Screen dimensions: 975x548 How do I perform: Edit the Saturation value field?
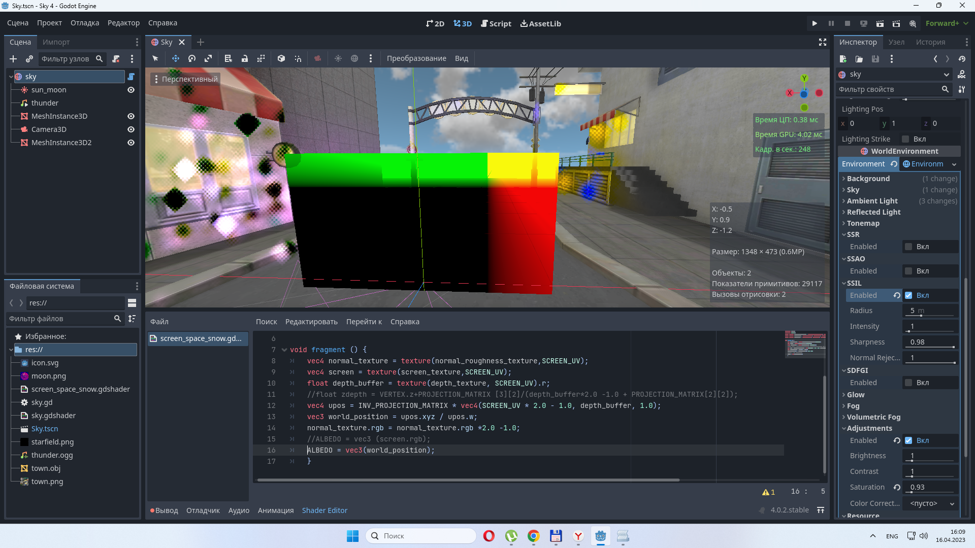[x=930, y=487]
